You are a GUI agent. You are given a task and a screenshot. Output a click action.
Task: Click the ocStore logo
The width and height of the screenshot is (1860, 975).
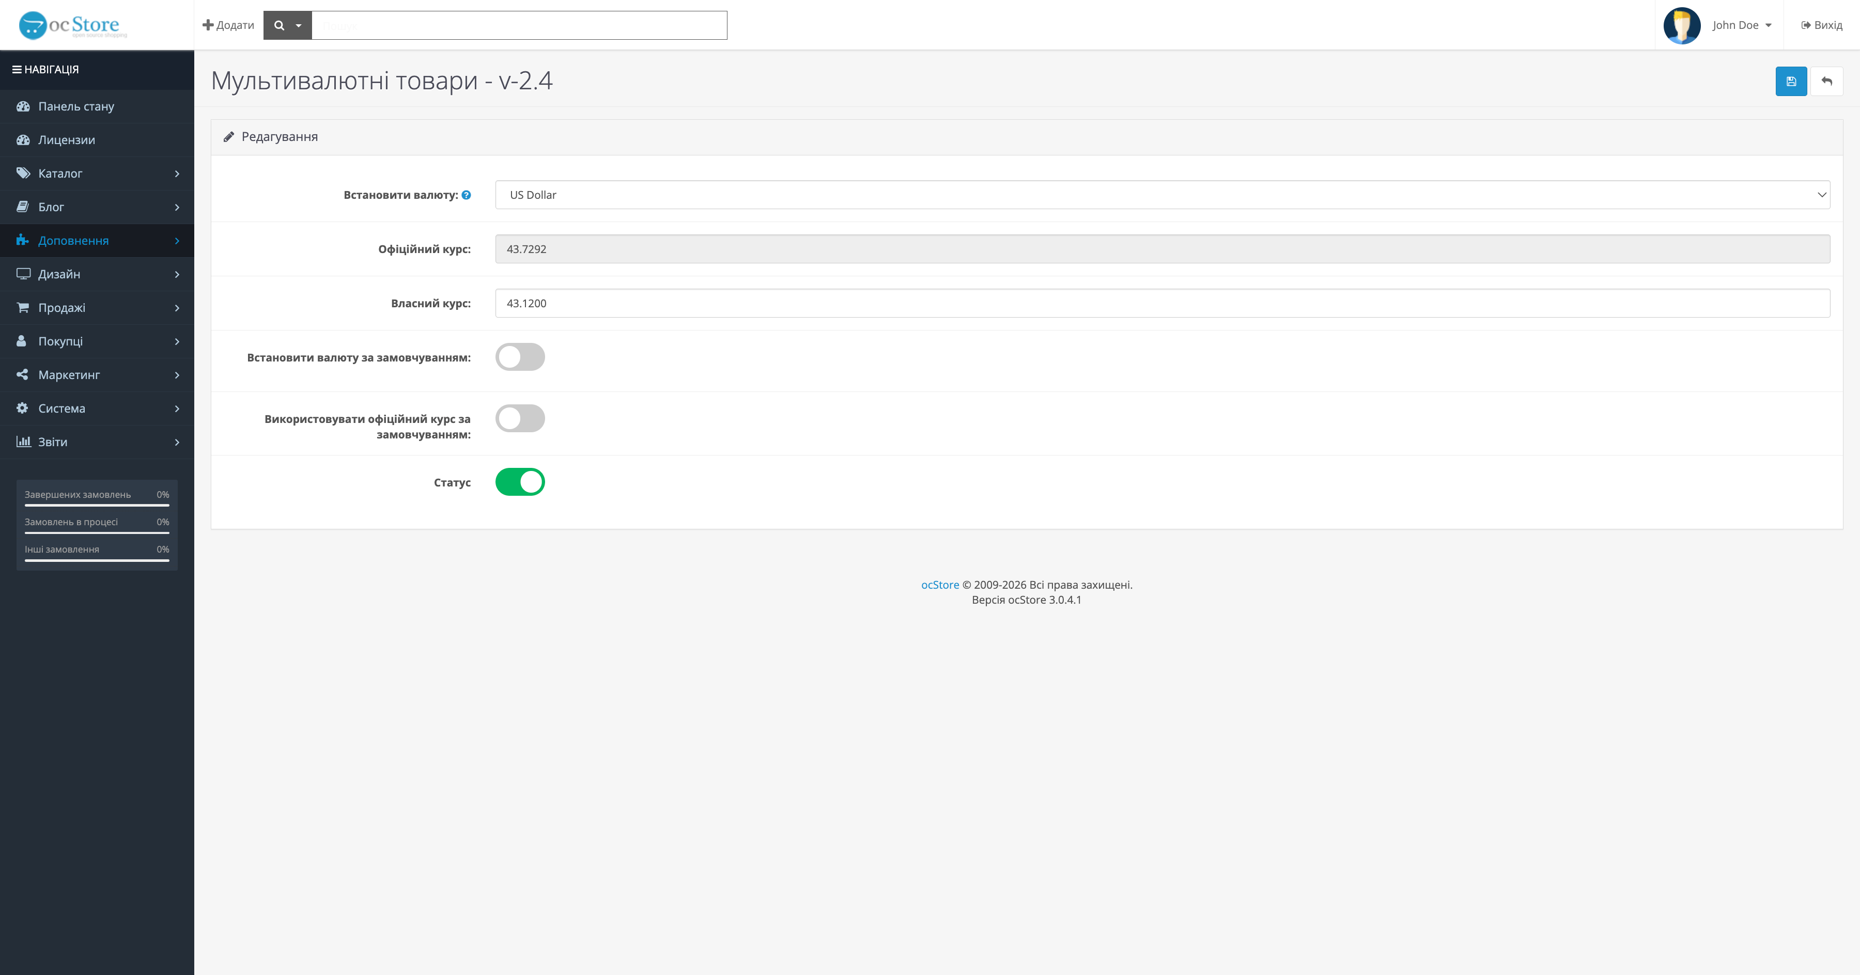coord(72,25)
